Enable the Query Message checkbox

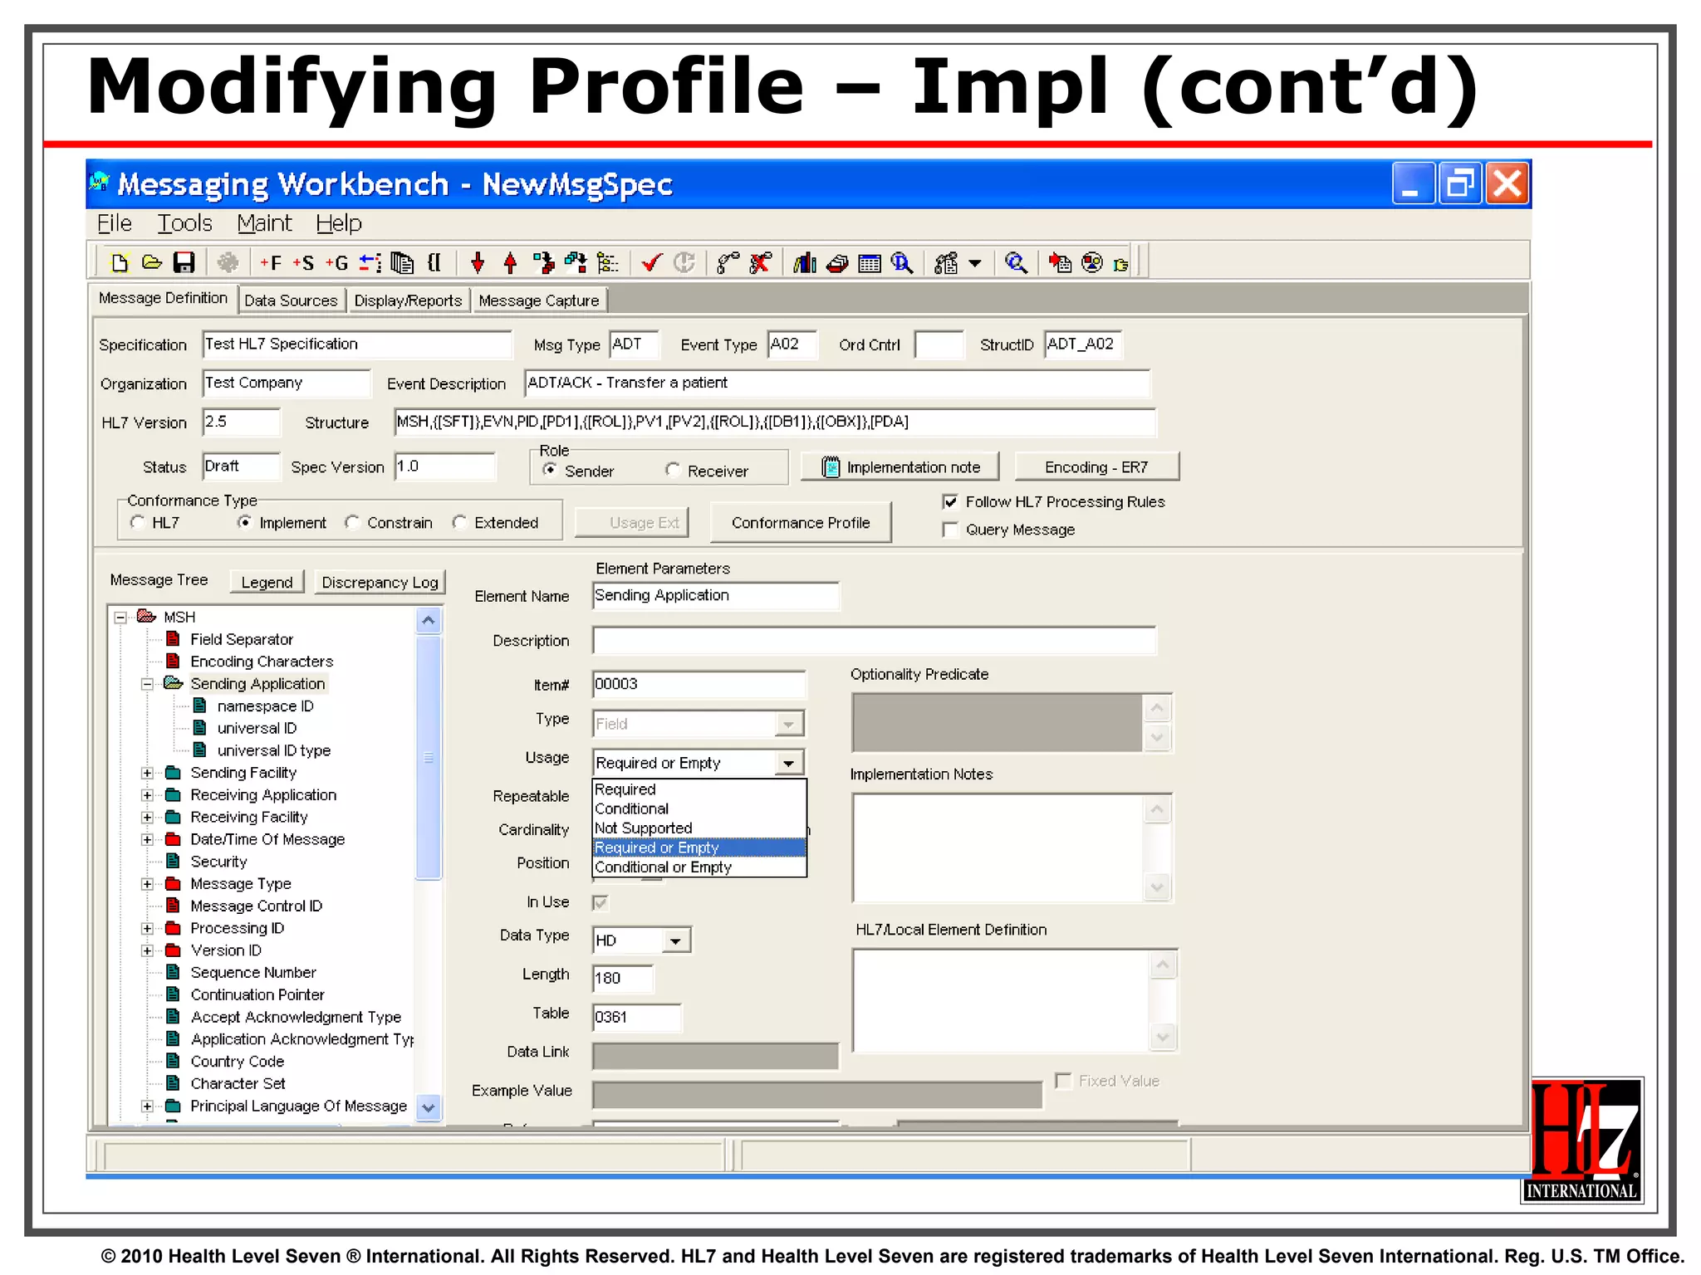tap(951, 530)
